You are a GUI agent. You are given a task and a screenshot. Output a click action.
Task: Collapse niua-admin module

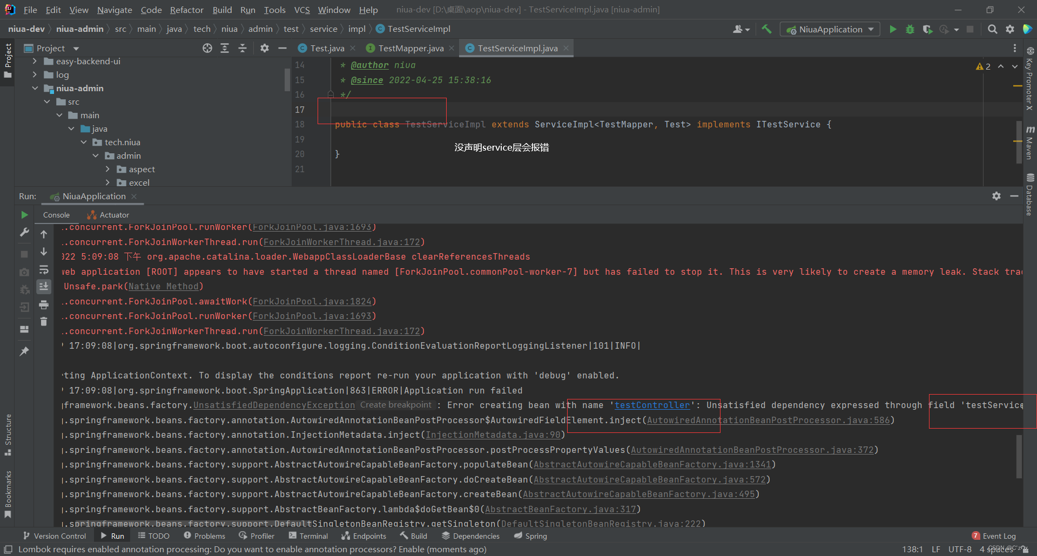(x=35, y=89)
